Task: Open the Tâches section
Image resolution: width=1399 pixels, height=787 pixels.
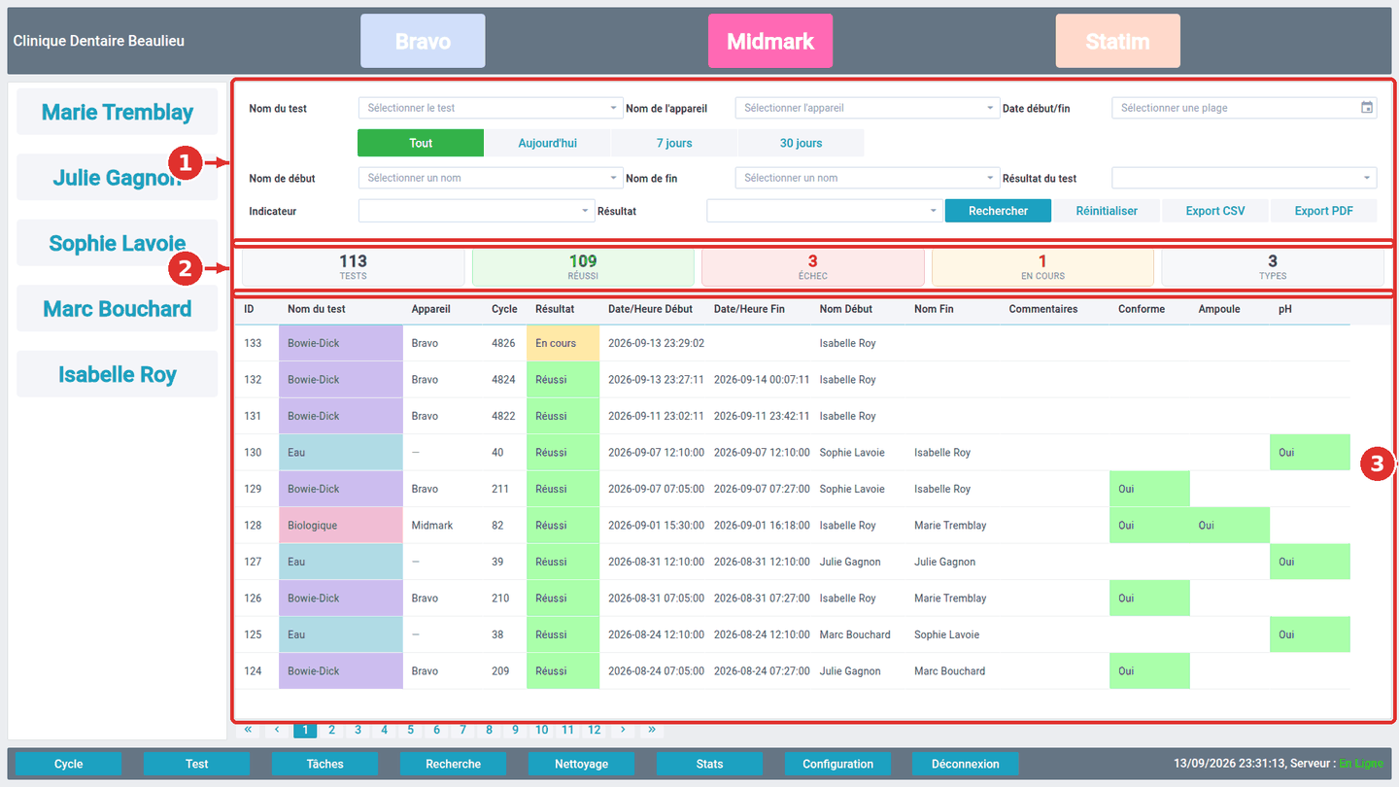Action: (325, 764)
